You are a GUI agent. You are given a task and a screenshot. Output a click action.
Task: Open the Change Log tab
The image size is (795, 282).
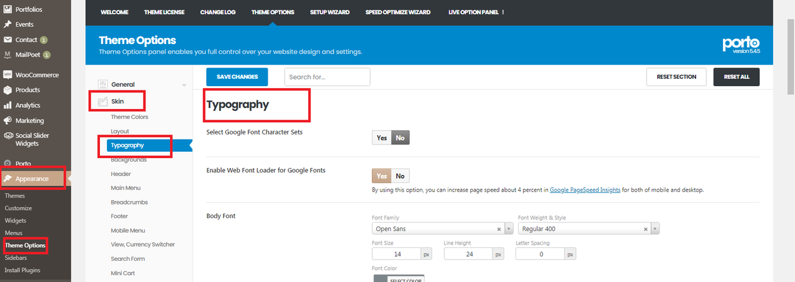coord(217,12)
